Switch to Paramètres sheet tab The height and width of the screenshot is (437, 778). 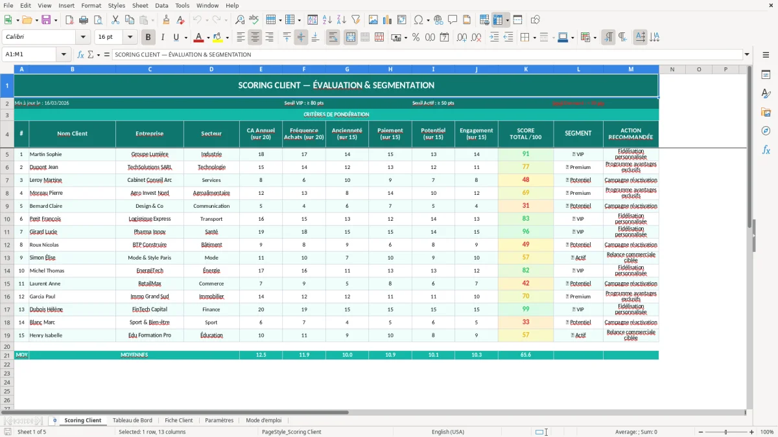(219, 420)
